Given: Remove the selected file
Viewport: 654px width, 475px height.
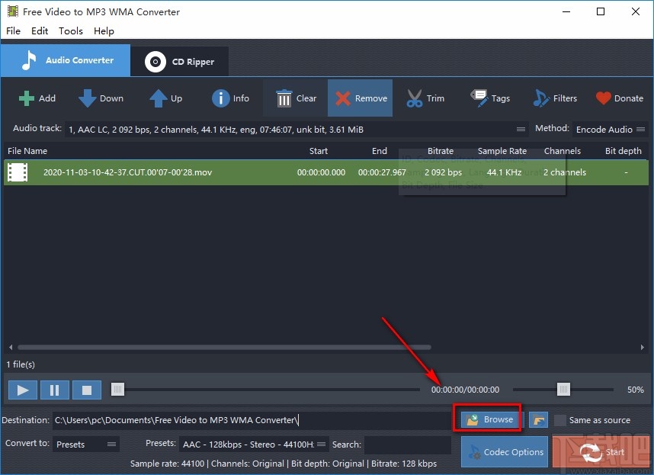Looking at the screenshot, I should [x=360, y=98].
